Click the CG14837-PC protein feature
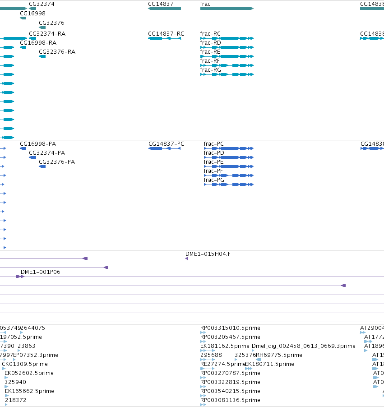Screen dimensions: 384x407 164,148
